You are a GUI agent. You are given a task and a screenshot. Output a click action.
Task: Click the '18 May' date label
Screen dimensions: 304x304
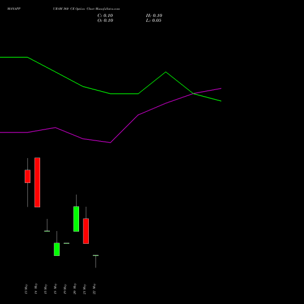click(x=55, y=289)
